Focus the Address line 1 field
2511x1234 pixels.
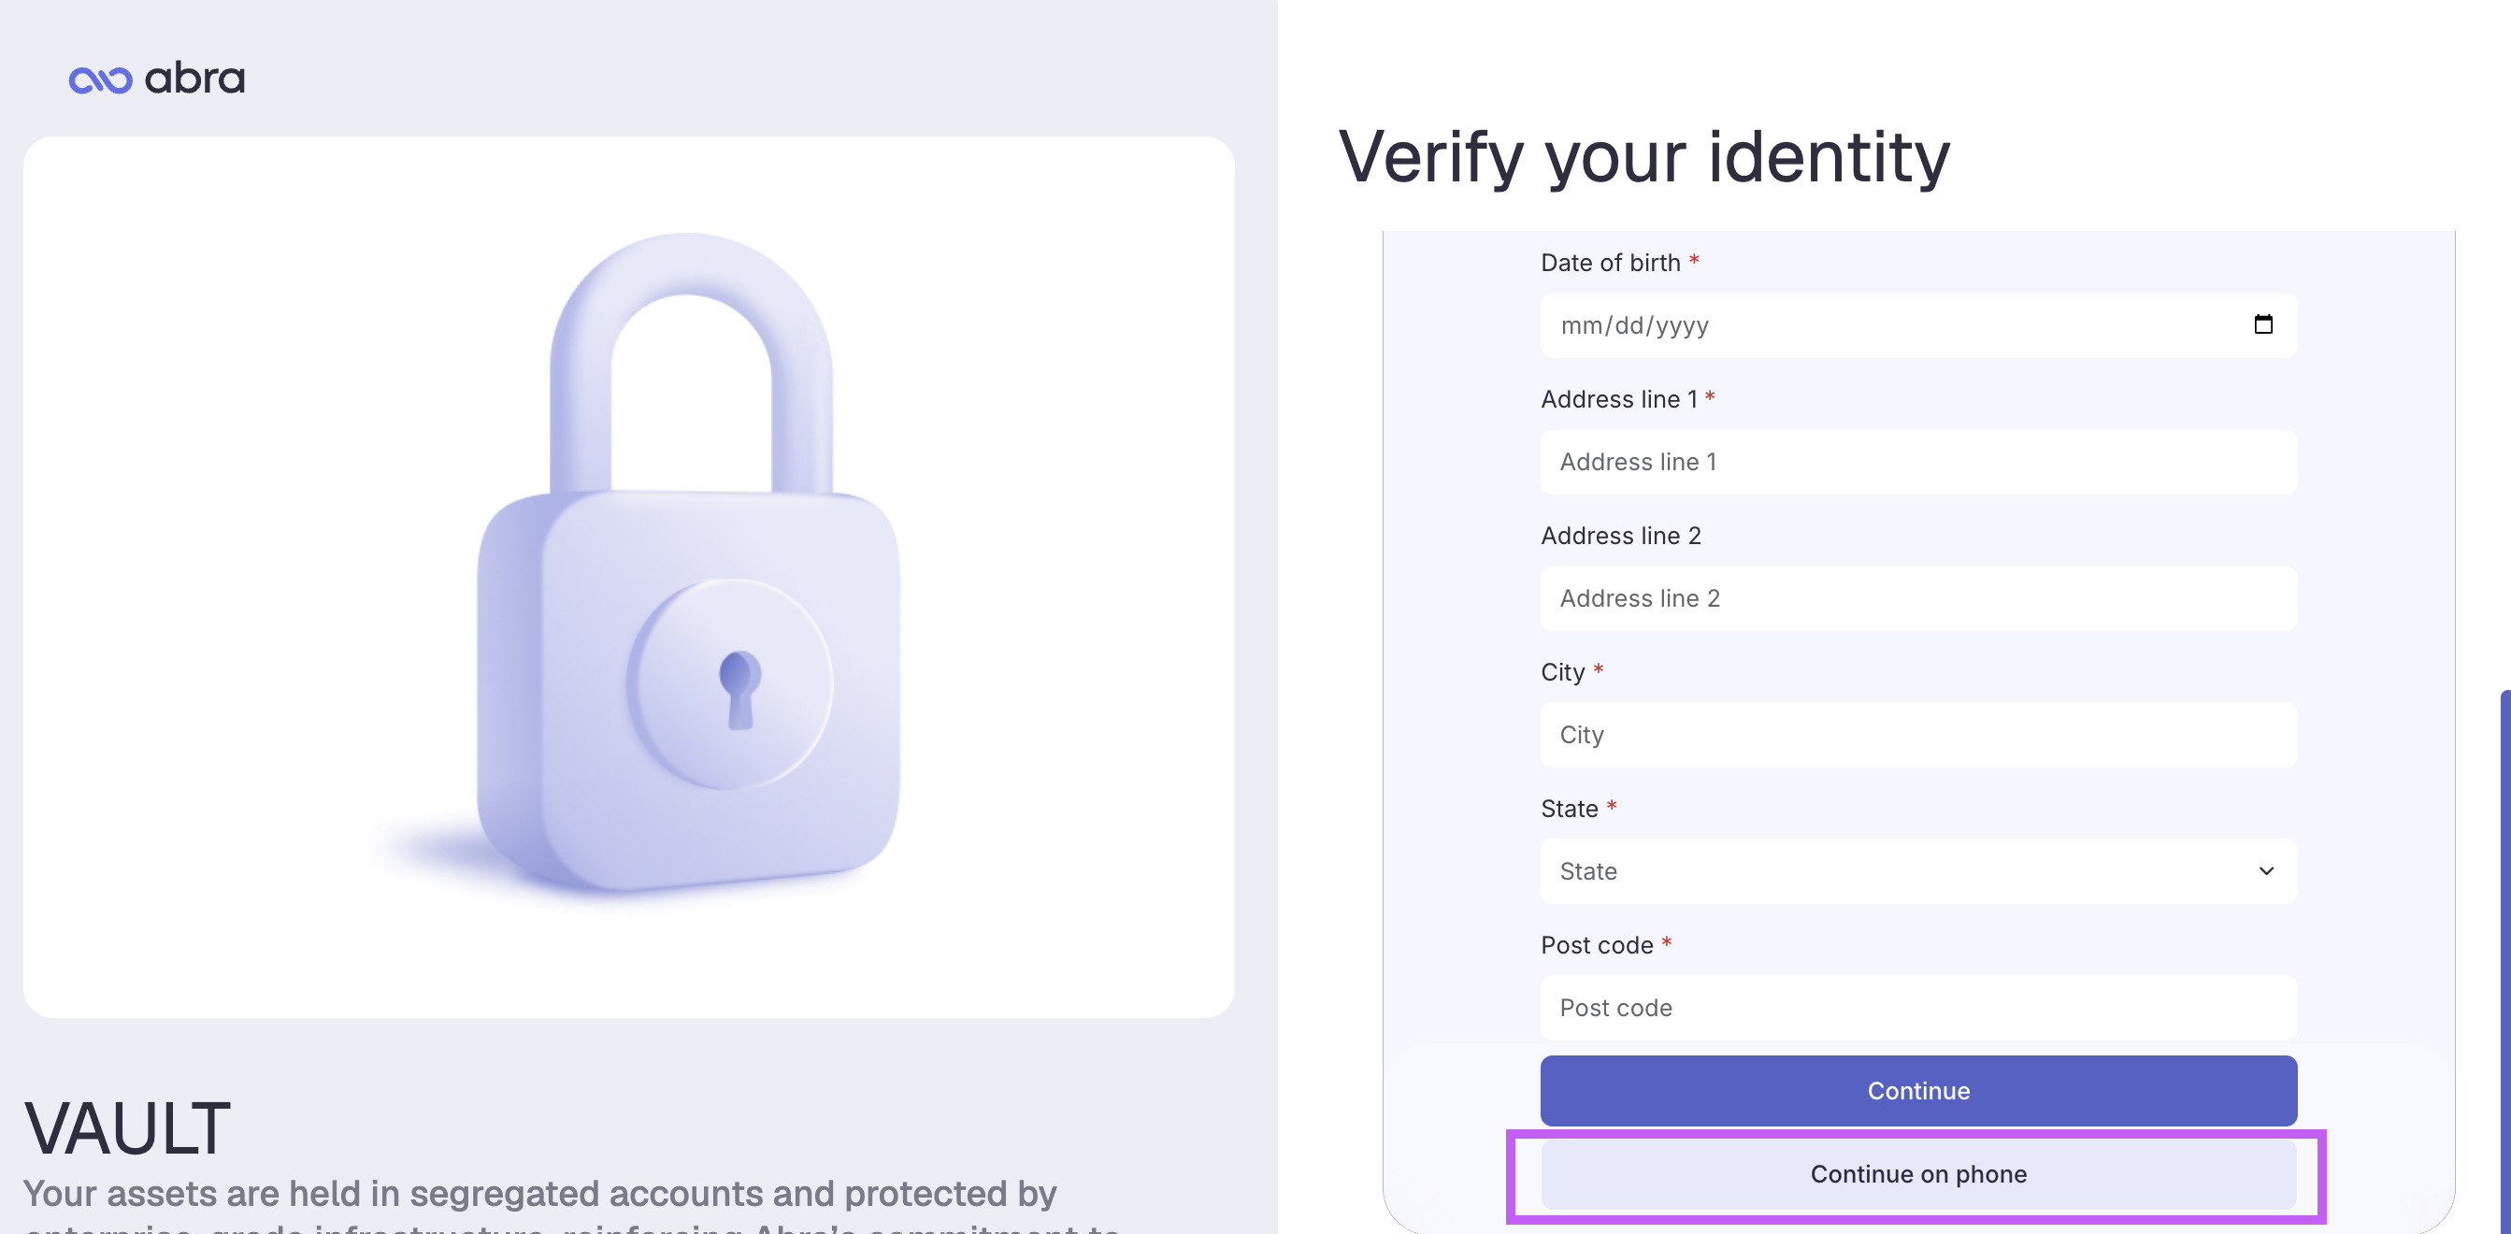coord(1917,461)
